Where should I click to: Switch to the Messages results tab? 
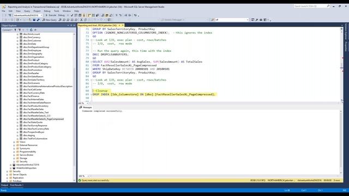point(86,107)
